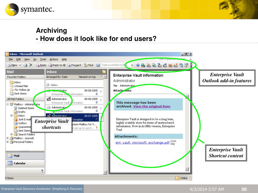Click the Inbox header folder icon
This screenshot has width=258, height=193.
(104, 72)
